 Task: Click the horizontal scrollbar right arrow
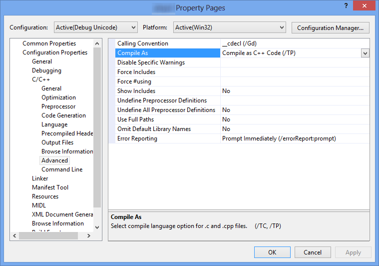pos(89,235)
